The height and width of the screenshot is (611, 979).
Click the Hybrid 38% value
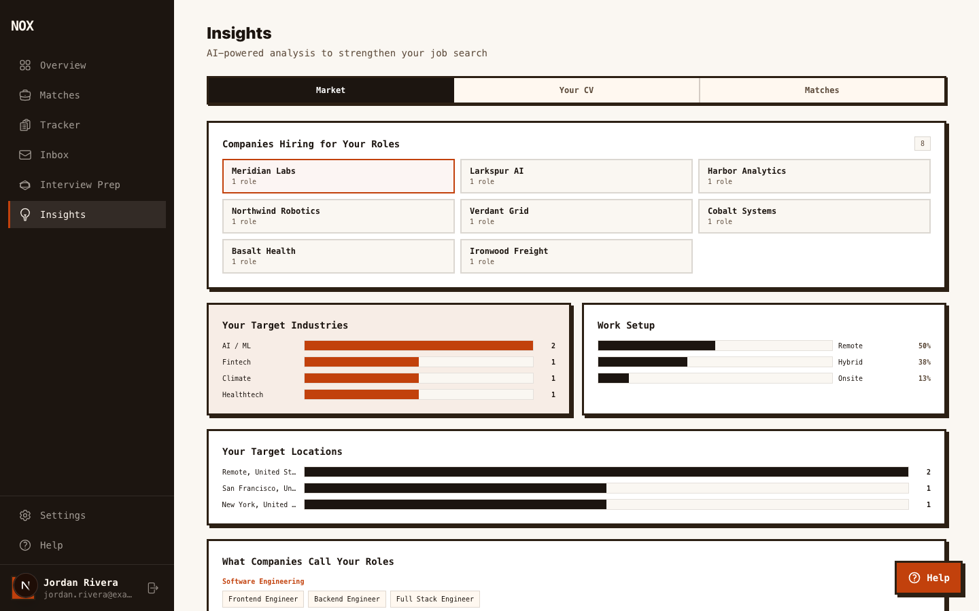[x=925, y=362]
